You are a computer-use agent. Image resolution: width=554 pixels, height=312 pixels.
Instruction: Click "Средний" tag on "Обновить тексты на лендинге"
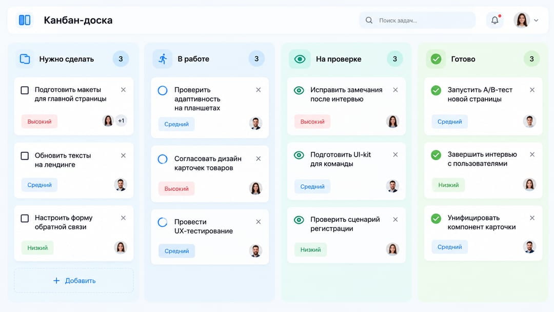pyautogui.click(x=39, y=185)
